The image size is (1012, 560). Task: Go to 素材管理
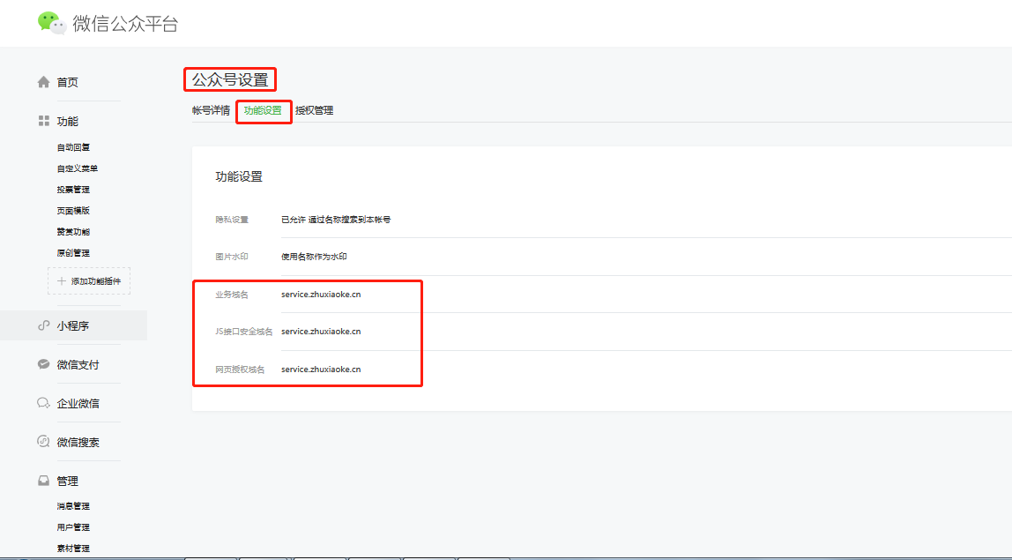click(x=72, y=548)
